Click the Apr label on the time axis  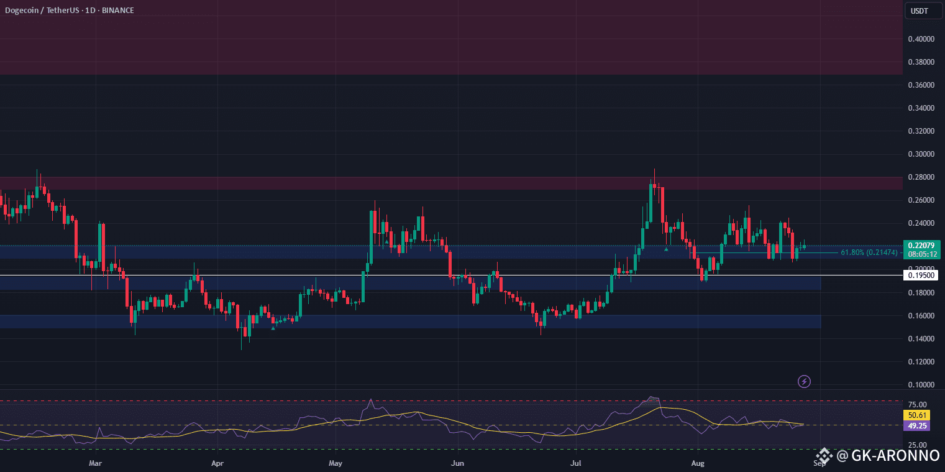point(217,463)
